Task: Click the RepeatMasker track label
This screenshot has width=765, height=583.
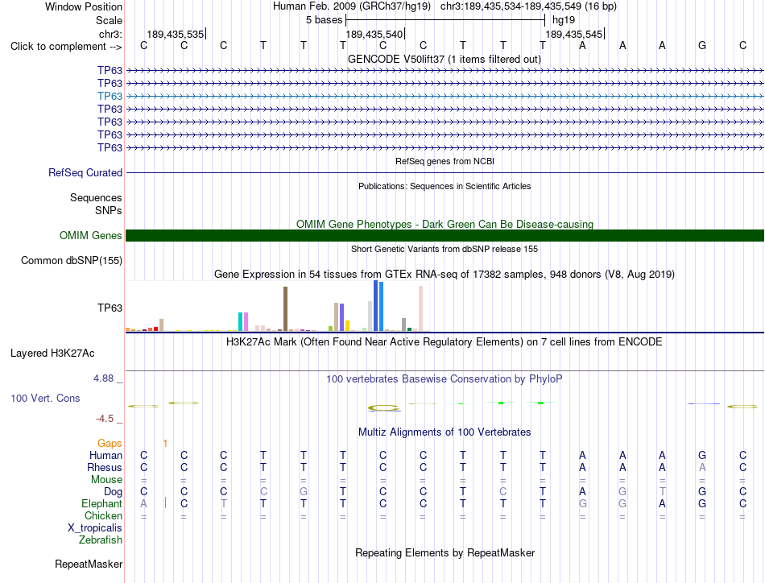Action: tap(89, 564)
